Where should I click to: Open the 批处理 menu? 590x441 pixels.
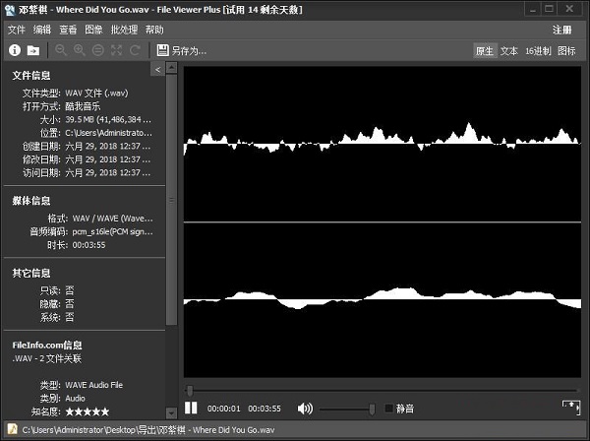124,30
